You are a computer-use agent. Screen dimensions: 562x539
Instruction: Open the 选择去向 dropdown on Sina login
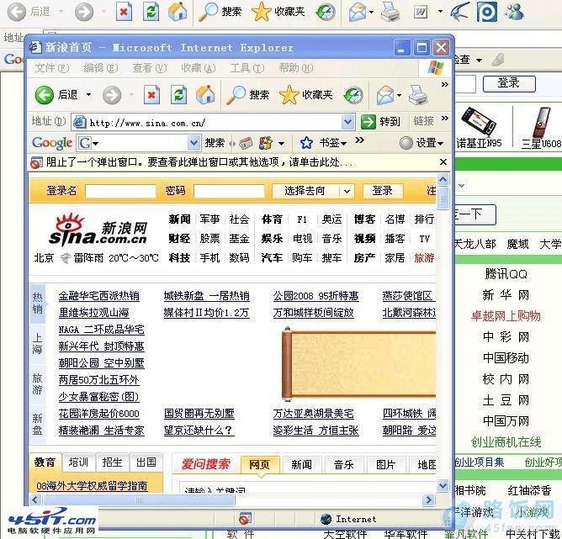[347, 191]
